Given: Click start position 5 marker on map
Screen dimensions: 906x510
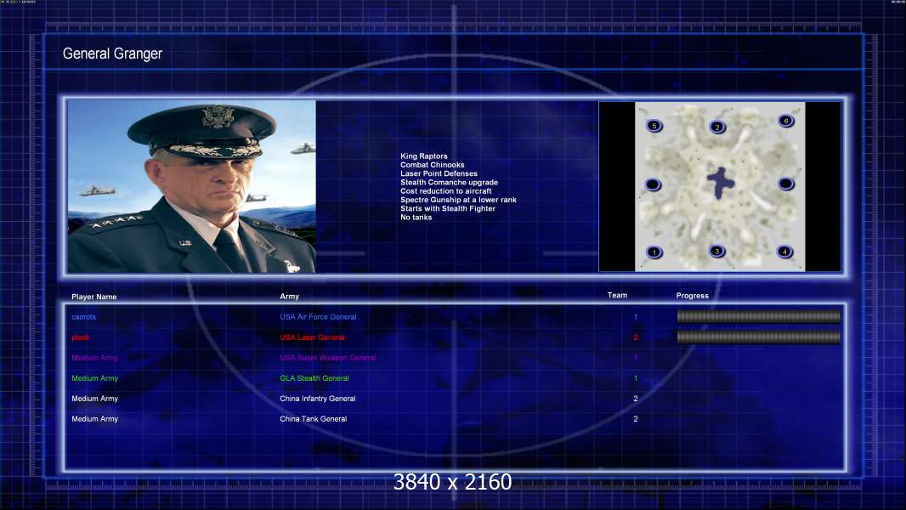Looking at the screenshot, I should pyautogui.click(x=654, y=126).
